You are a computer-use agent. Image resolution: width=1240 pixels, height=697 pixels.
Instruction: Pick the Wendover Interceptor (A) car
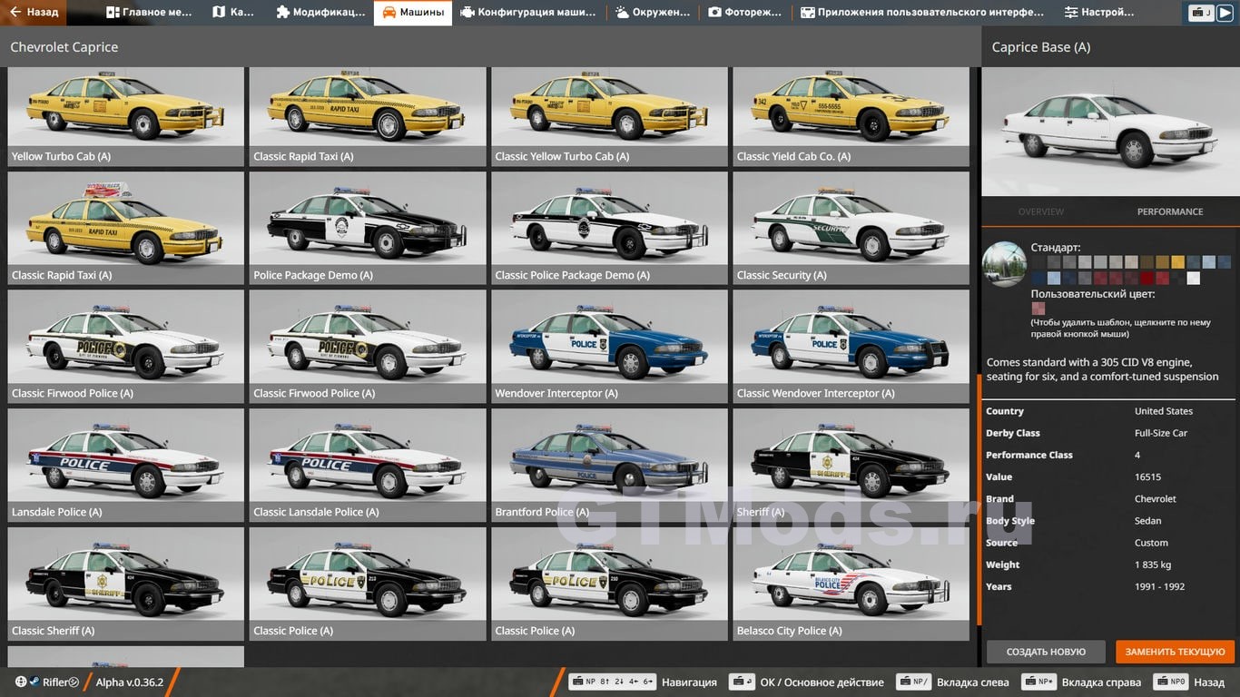[609, 347]
